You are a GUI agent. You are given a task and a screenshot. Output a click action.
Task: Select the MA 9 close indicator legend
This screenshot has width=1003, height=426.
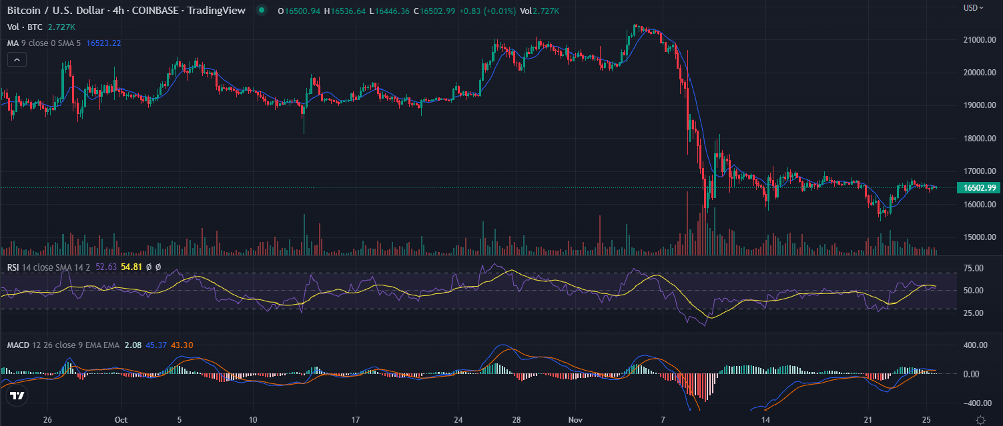click(x=45, y=43)
